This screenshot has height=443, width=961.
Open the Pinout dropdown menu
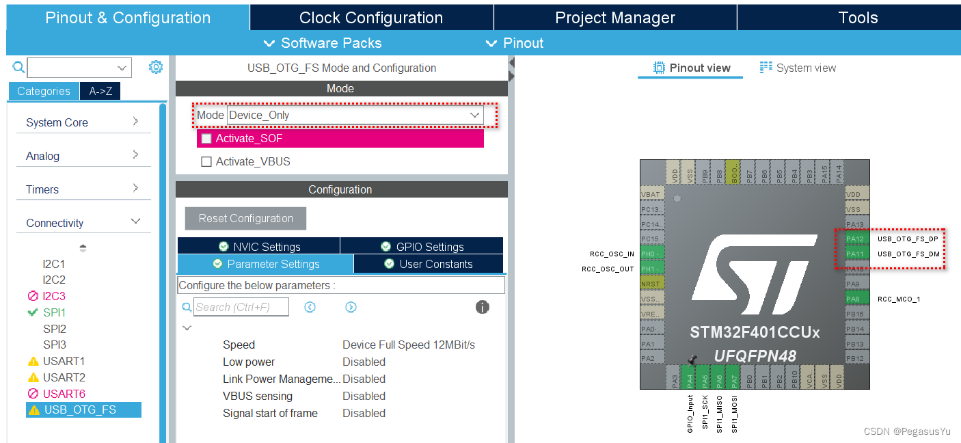515,43
